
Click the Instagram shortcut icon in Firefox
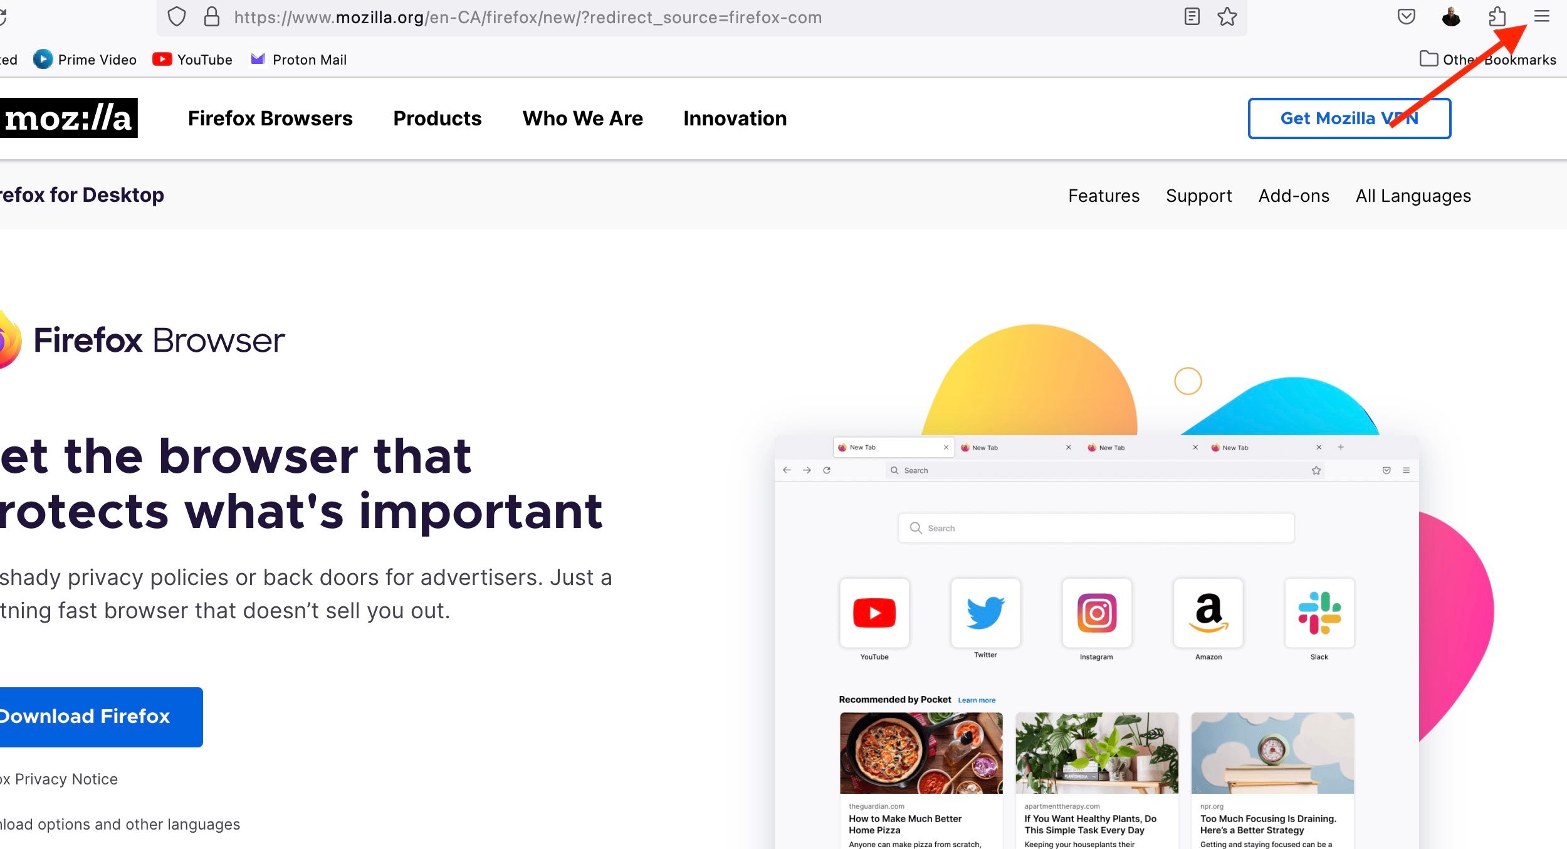(1096, 611)
